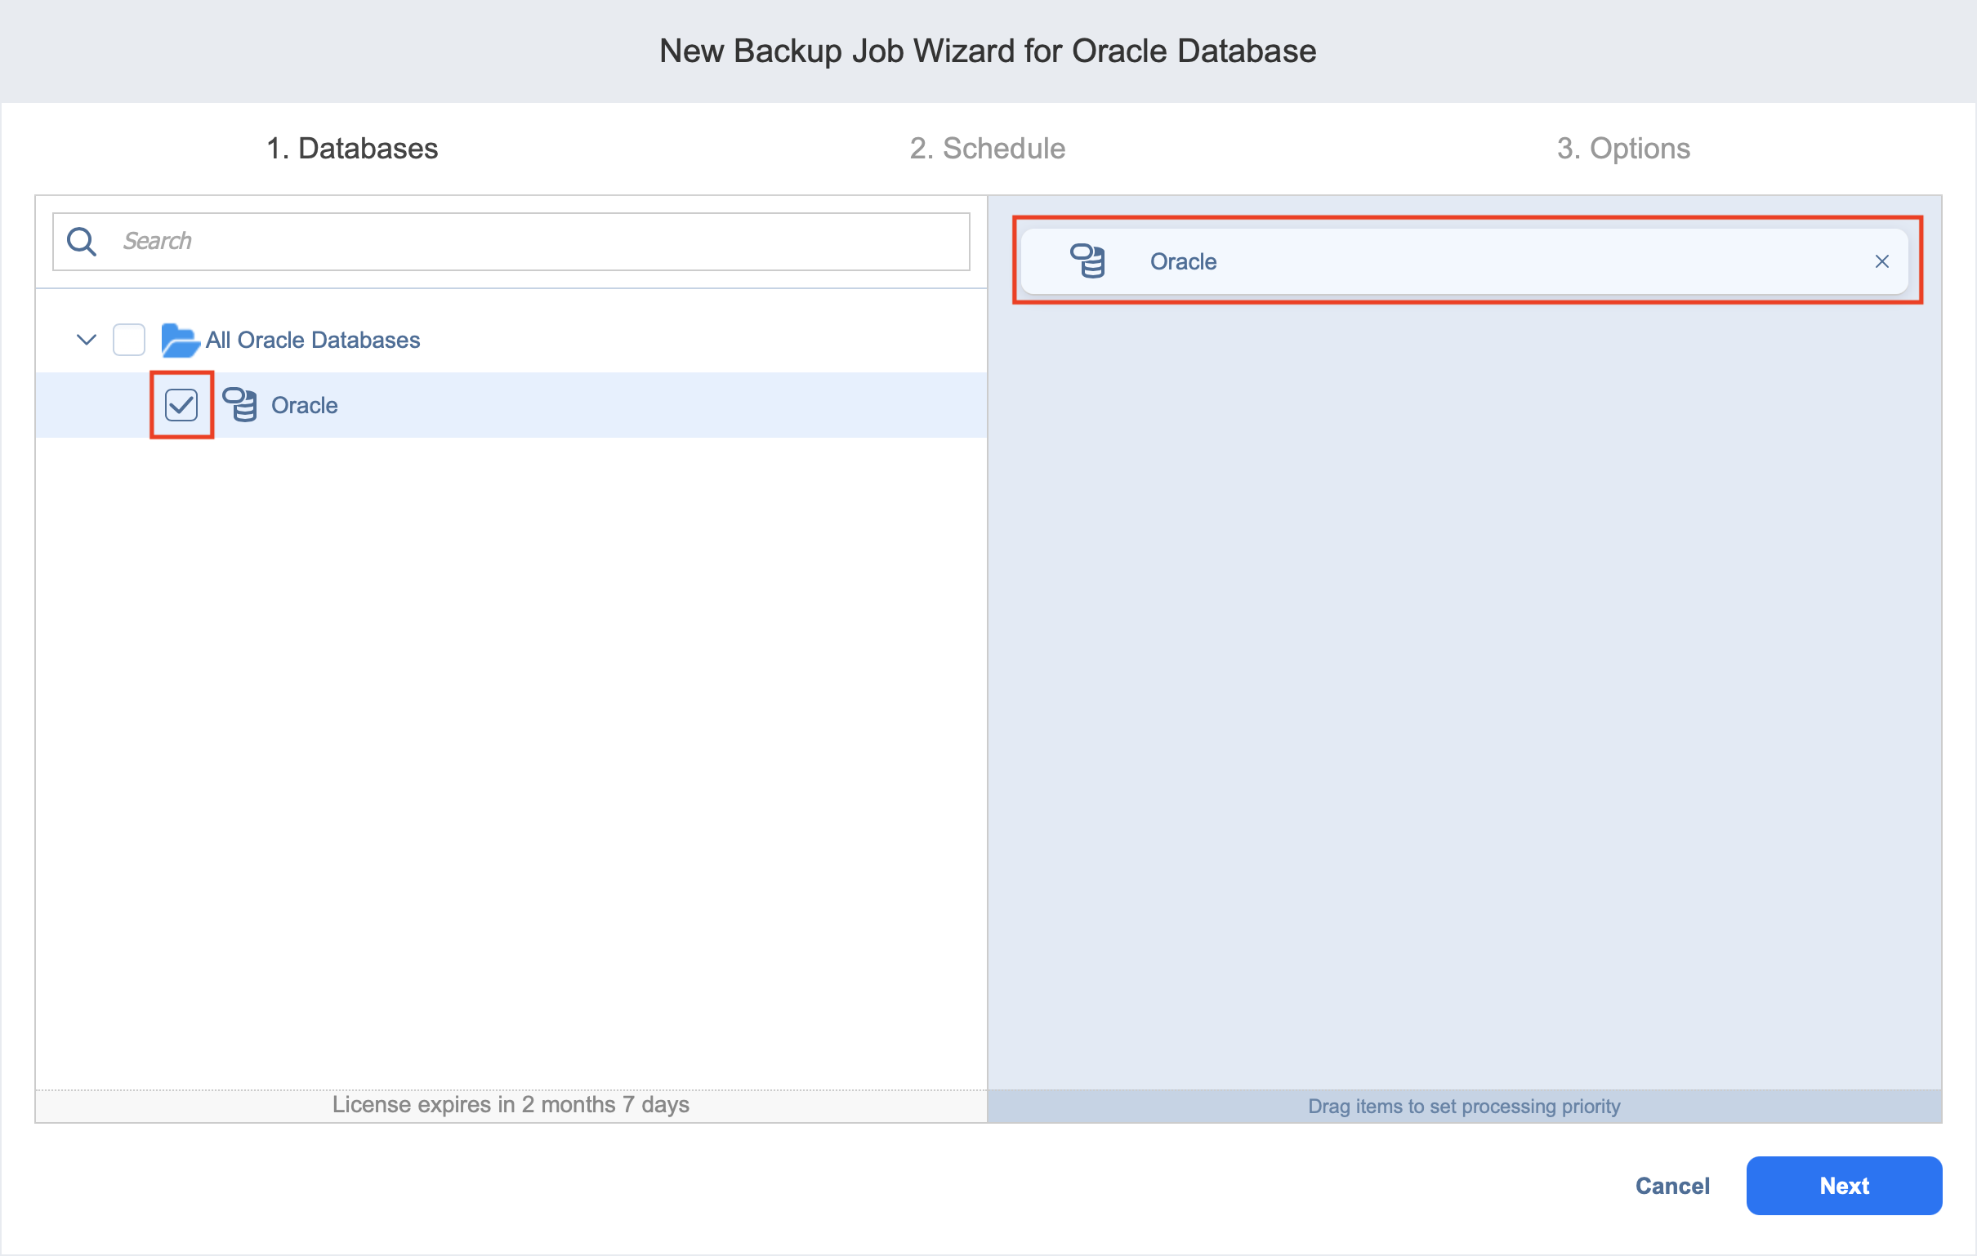Uncheck the Oracle database checkbox
This screenshot has height=1256, width=1977.
point(181,405)
